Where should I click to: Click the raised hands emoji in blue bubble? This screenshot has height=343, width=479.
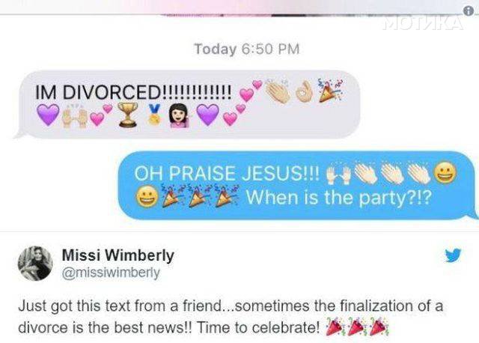click(338, 175)
